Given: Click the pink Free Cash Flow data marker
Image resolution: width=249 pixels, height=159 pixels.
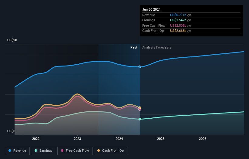Looking at the screenshot, I should coord(140,110).
